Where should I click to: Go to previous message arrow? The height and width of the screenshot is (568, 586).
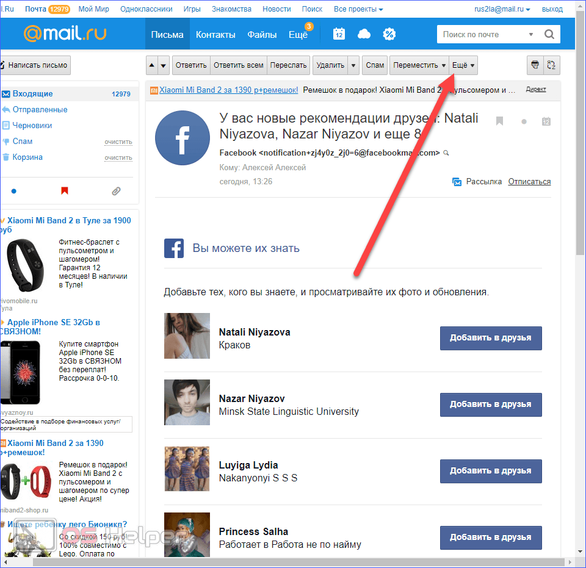point(152,65)
